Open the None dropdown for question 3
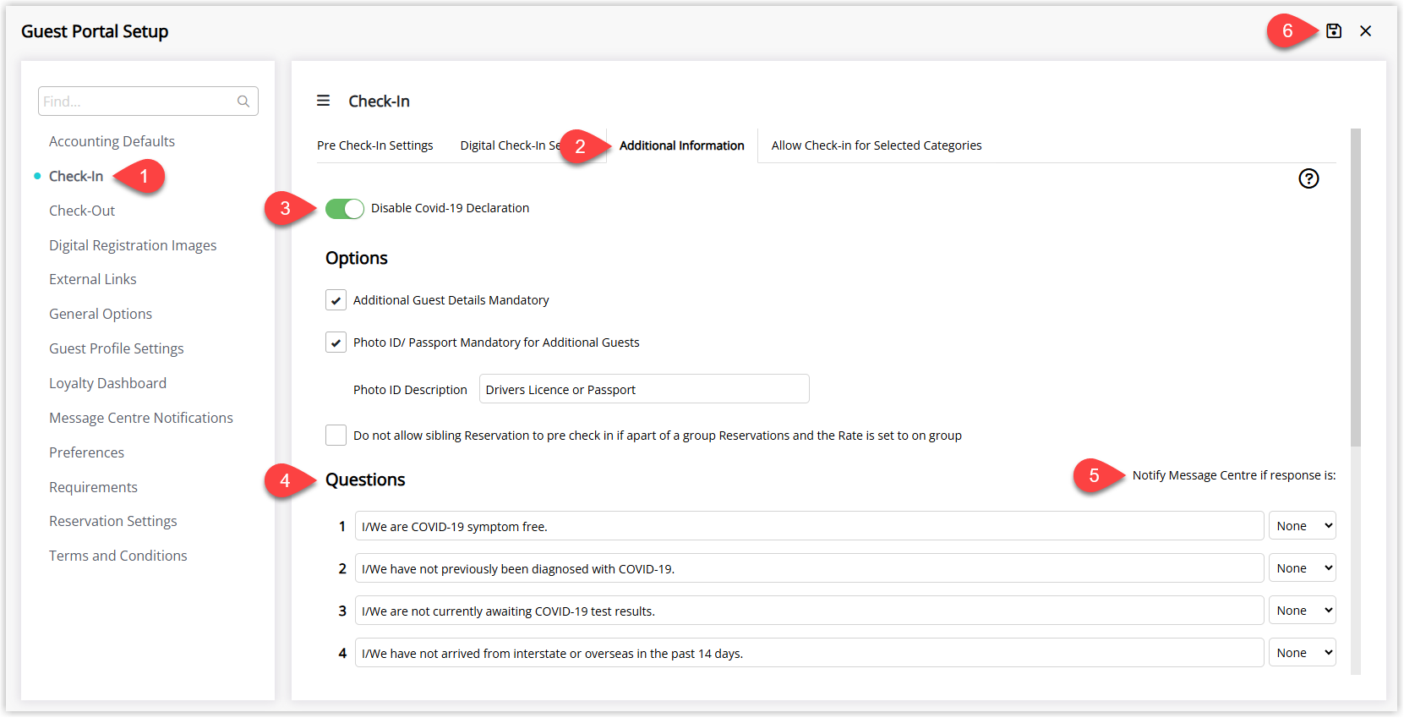Image resolution: width=1404 pixels, height=718 pixels. (1302, 611)
